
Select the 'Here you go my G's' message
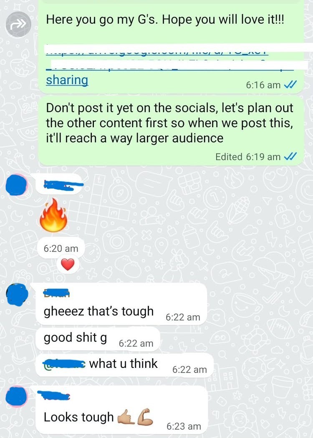[171, 47]
